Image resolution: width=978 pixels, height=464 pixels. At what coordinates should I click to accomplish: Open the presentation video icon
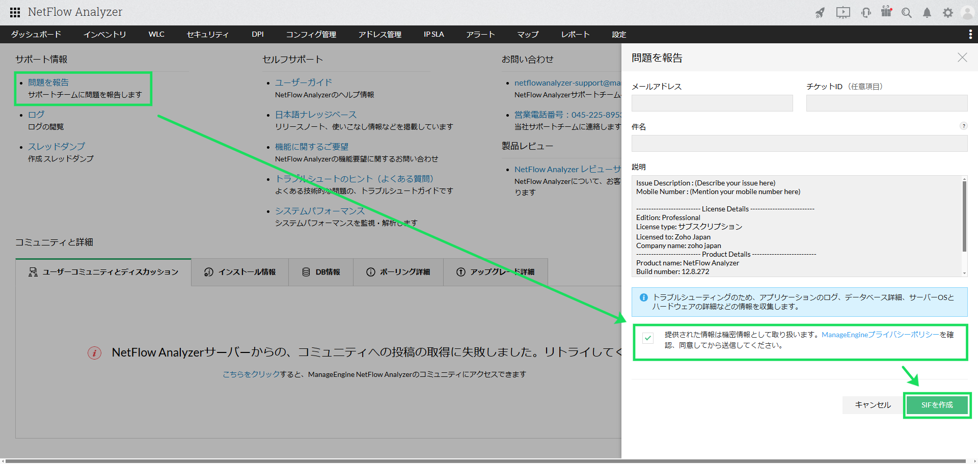(843, 13)
